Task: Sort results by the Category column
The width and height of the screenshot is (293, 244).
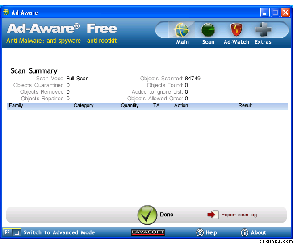Action: [x=84, y=106]
